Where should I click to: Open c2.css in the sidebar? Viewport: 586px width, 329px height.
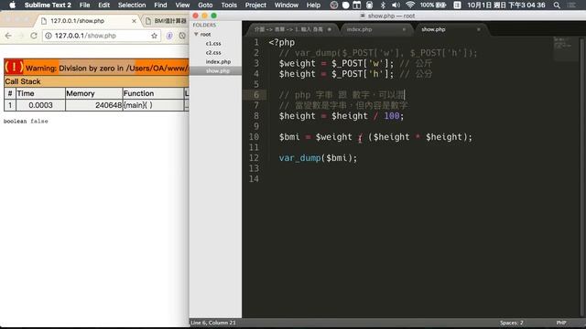(x=213, y=53)
